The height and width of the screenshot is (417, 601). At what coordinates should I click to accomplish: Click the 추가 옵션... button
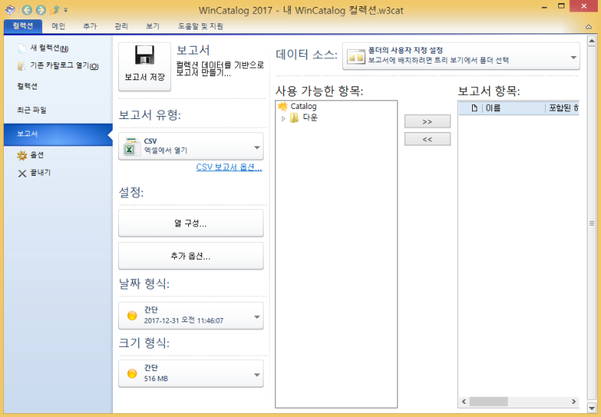tap(191, 256)
